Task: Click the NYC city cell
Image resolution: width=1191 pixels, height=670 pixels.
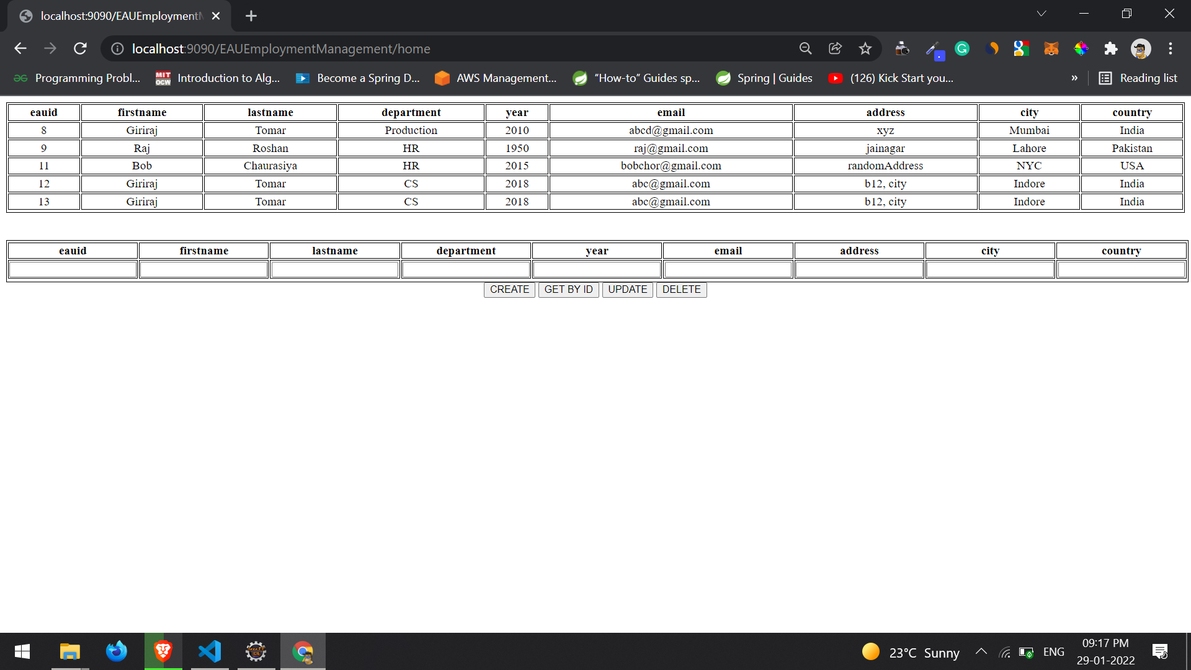Action: pyautogui.click(x=1029, y=166)
